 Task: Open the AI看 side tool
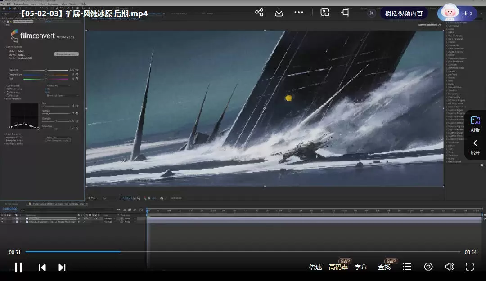click(x=475, y=124)
